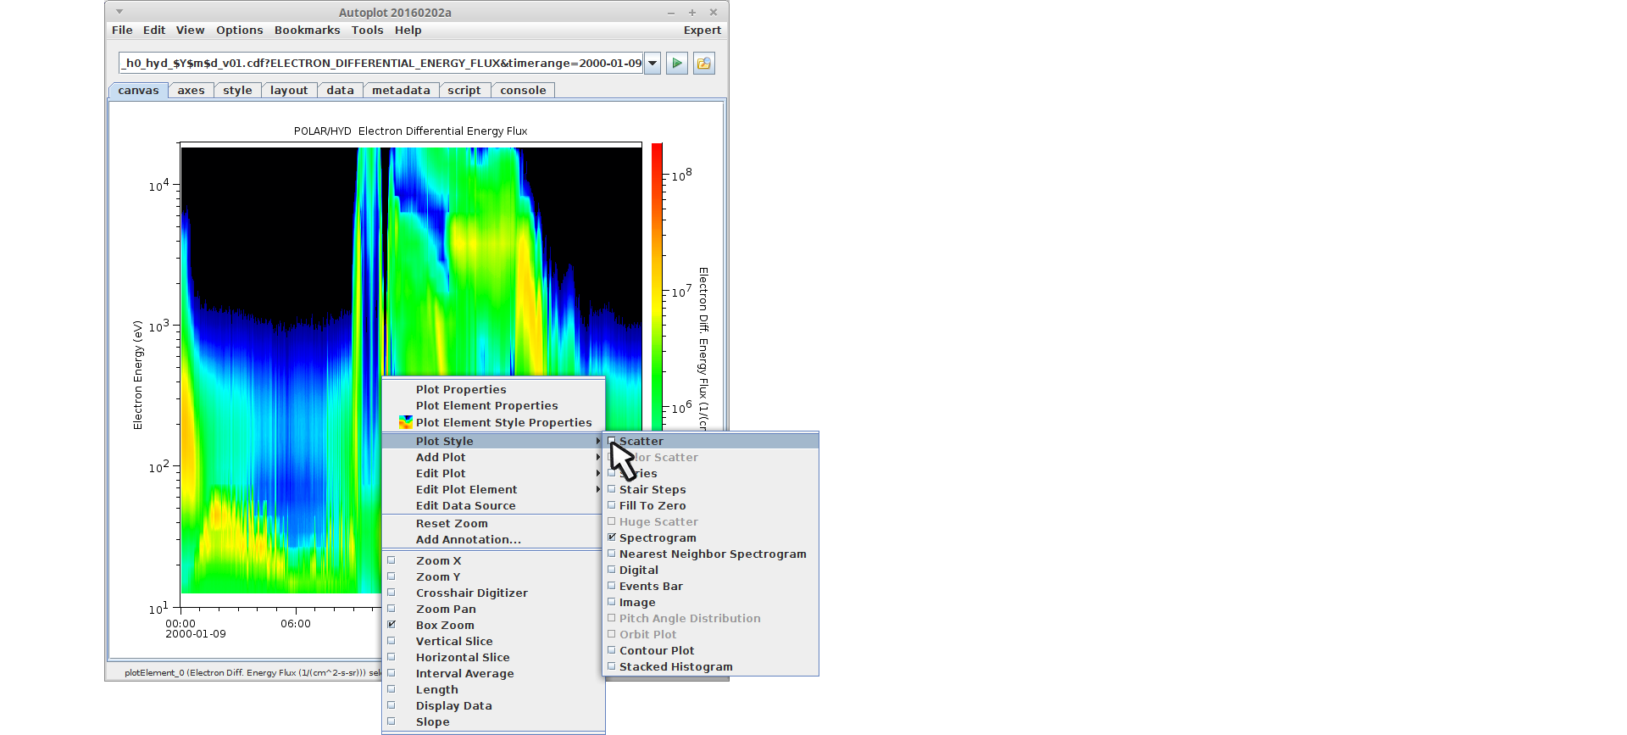Select the Stacked Histogram style
The image size is (1627, 735).
(711, 666)
